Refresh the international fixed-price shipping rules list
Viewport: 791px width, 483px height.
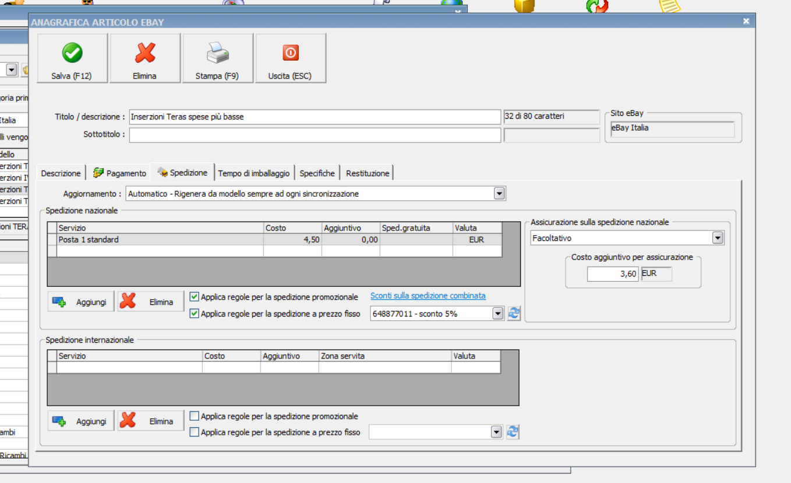pos(513,432)
